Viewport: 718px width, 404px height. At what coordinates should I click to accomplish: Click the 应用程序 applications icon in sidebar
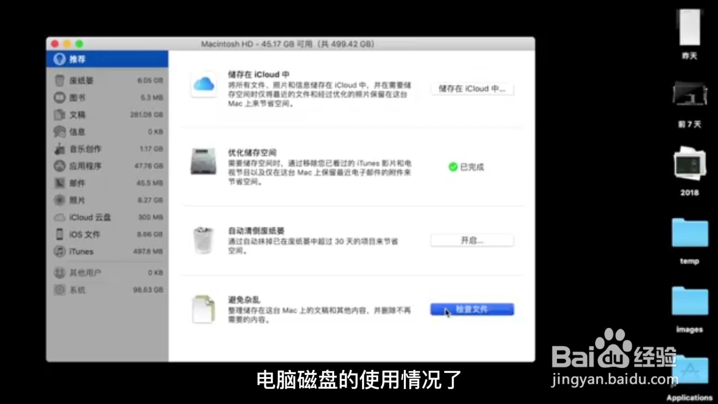click(x=60, y=166)
